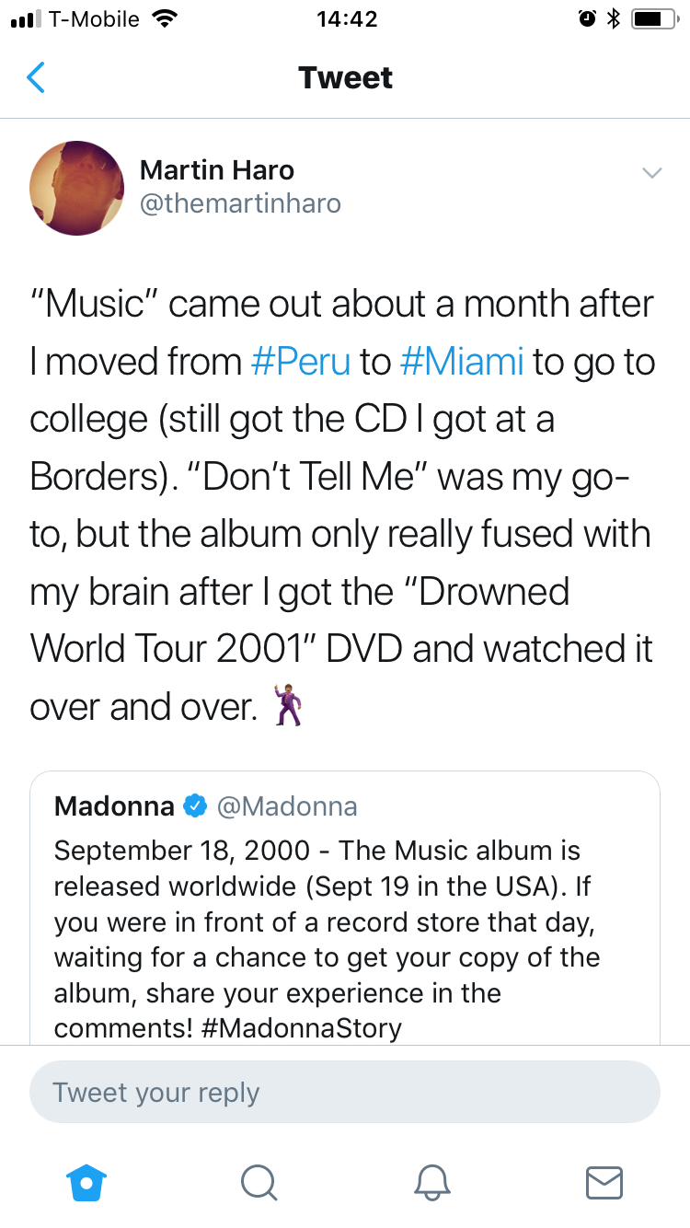This screenshot has width=690, height=1228.
Task: Focus the Tweet your reply field
Action: pyautogui.click(x=345, y=1093)
